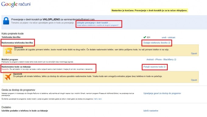
Task: Click the green checkmark next to 031
Action: coord(145,37)
